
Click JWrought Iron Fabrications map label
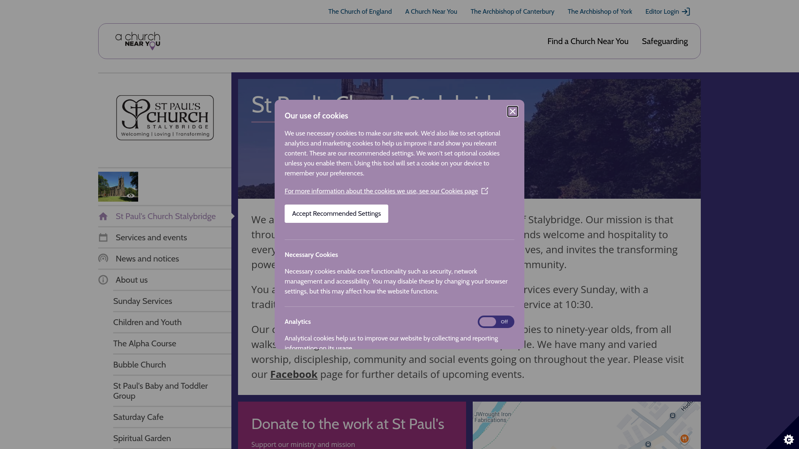tap(493, 417)
